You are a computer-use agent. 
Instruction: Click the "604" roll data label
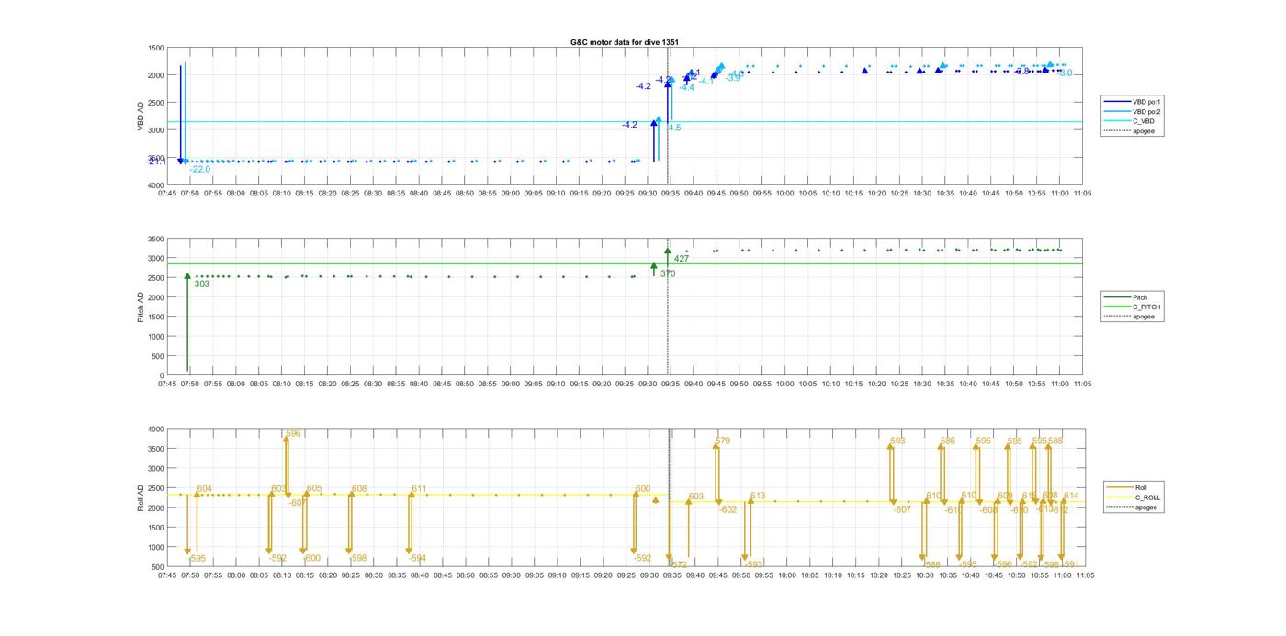pos(204,489)
